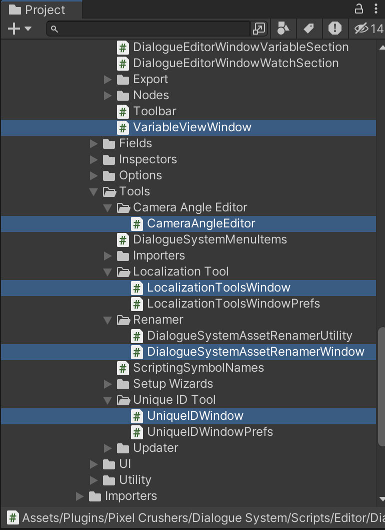Expand the Export folder
Image resolution: width=385 pixels, height=530 pixels.
coord(107,80)
